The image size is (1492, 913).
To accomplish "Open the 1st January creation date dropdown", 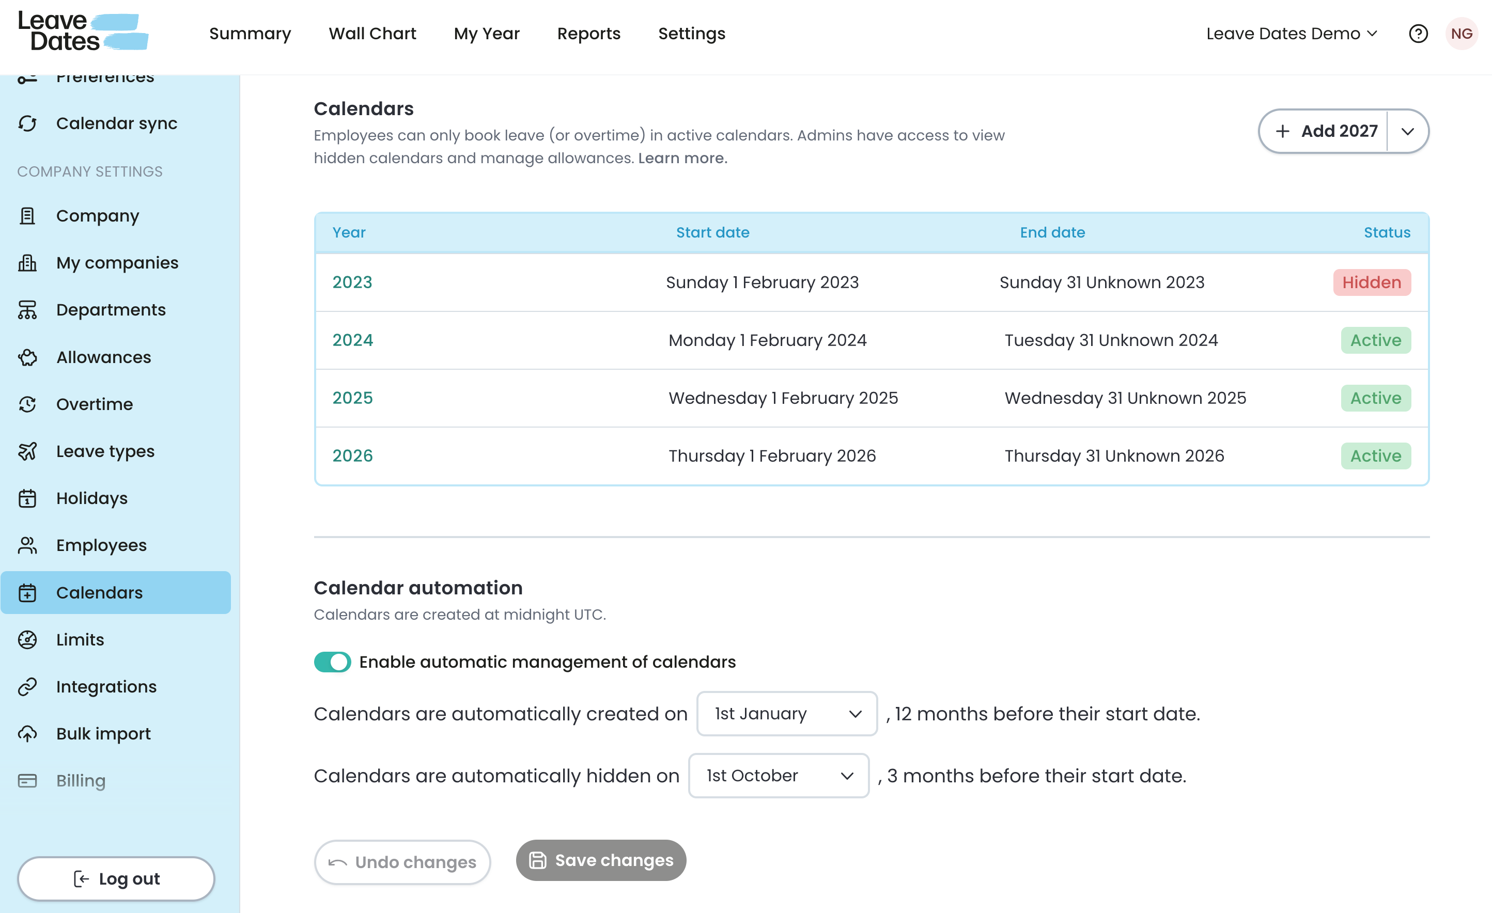I will [787, 714].
